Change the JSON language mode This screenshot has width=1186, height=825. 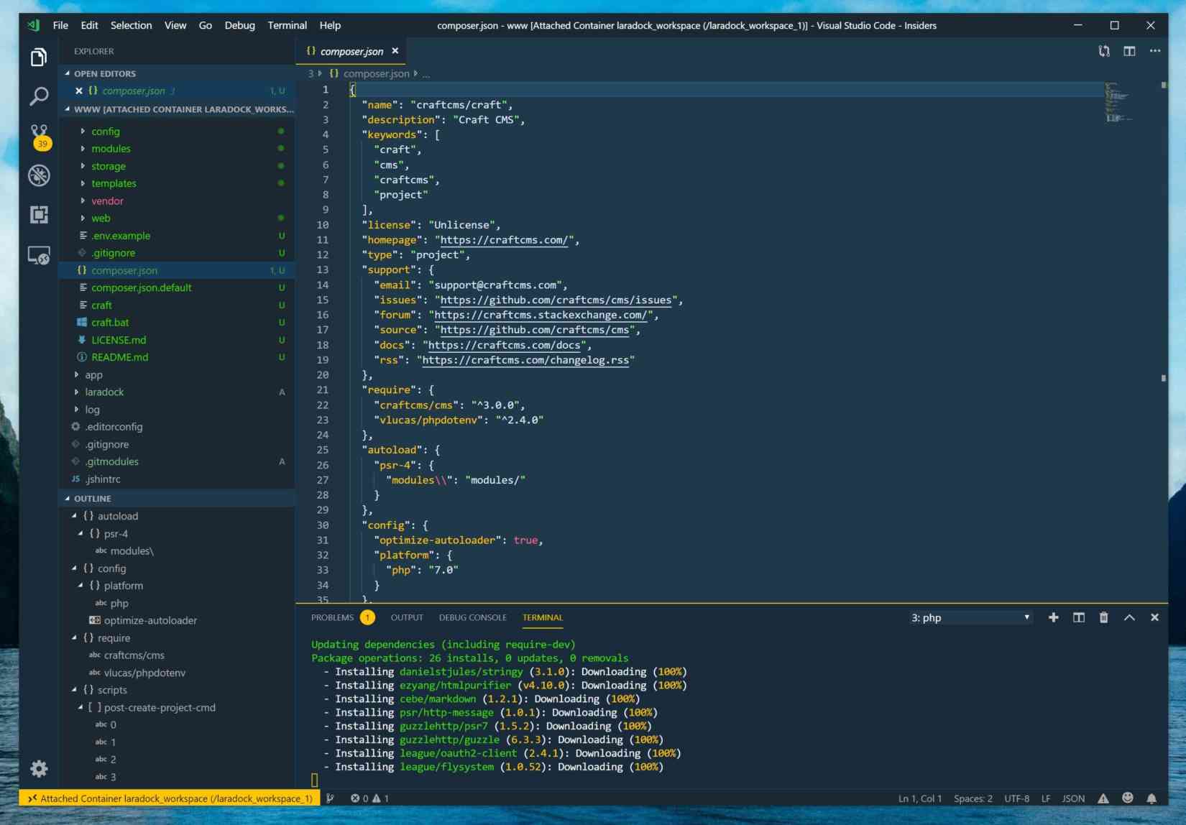[1073, 798]
